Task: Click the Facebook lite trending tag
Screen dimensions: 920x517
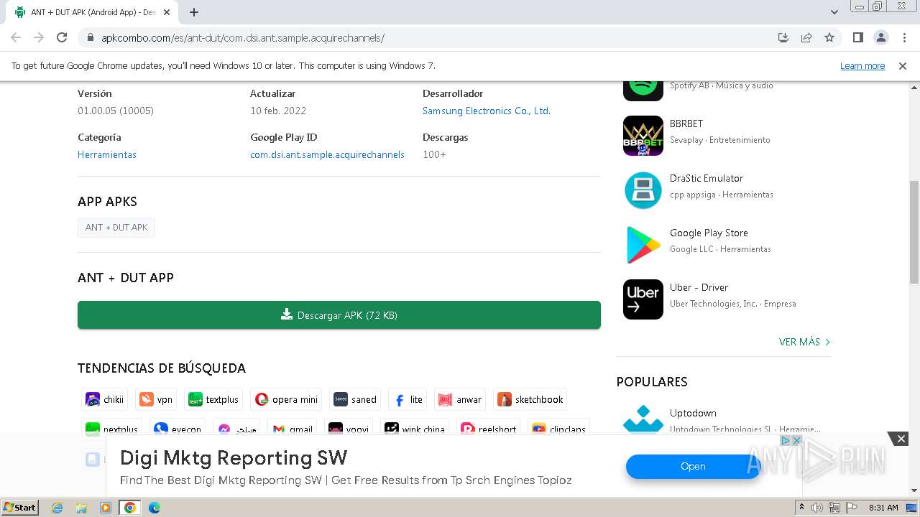Action: [x=408, y=399]
